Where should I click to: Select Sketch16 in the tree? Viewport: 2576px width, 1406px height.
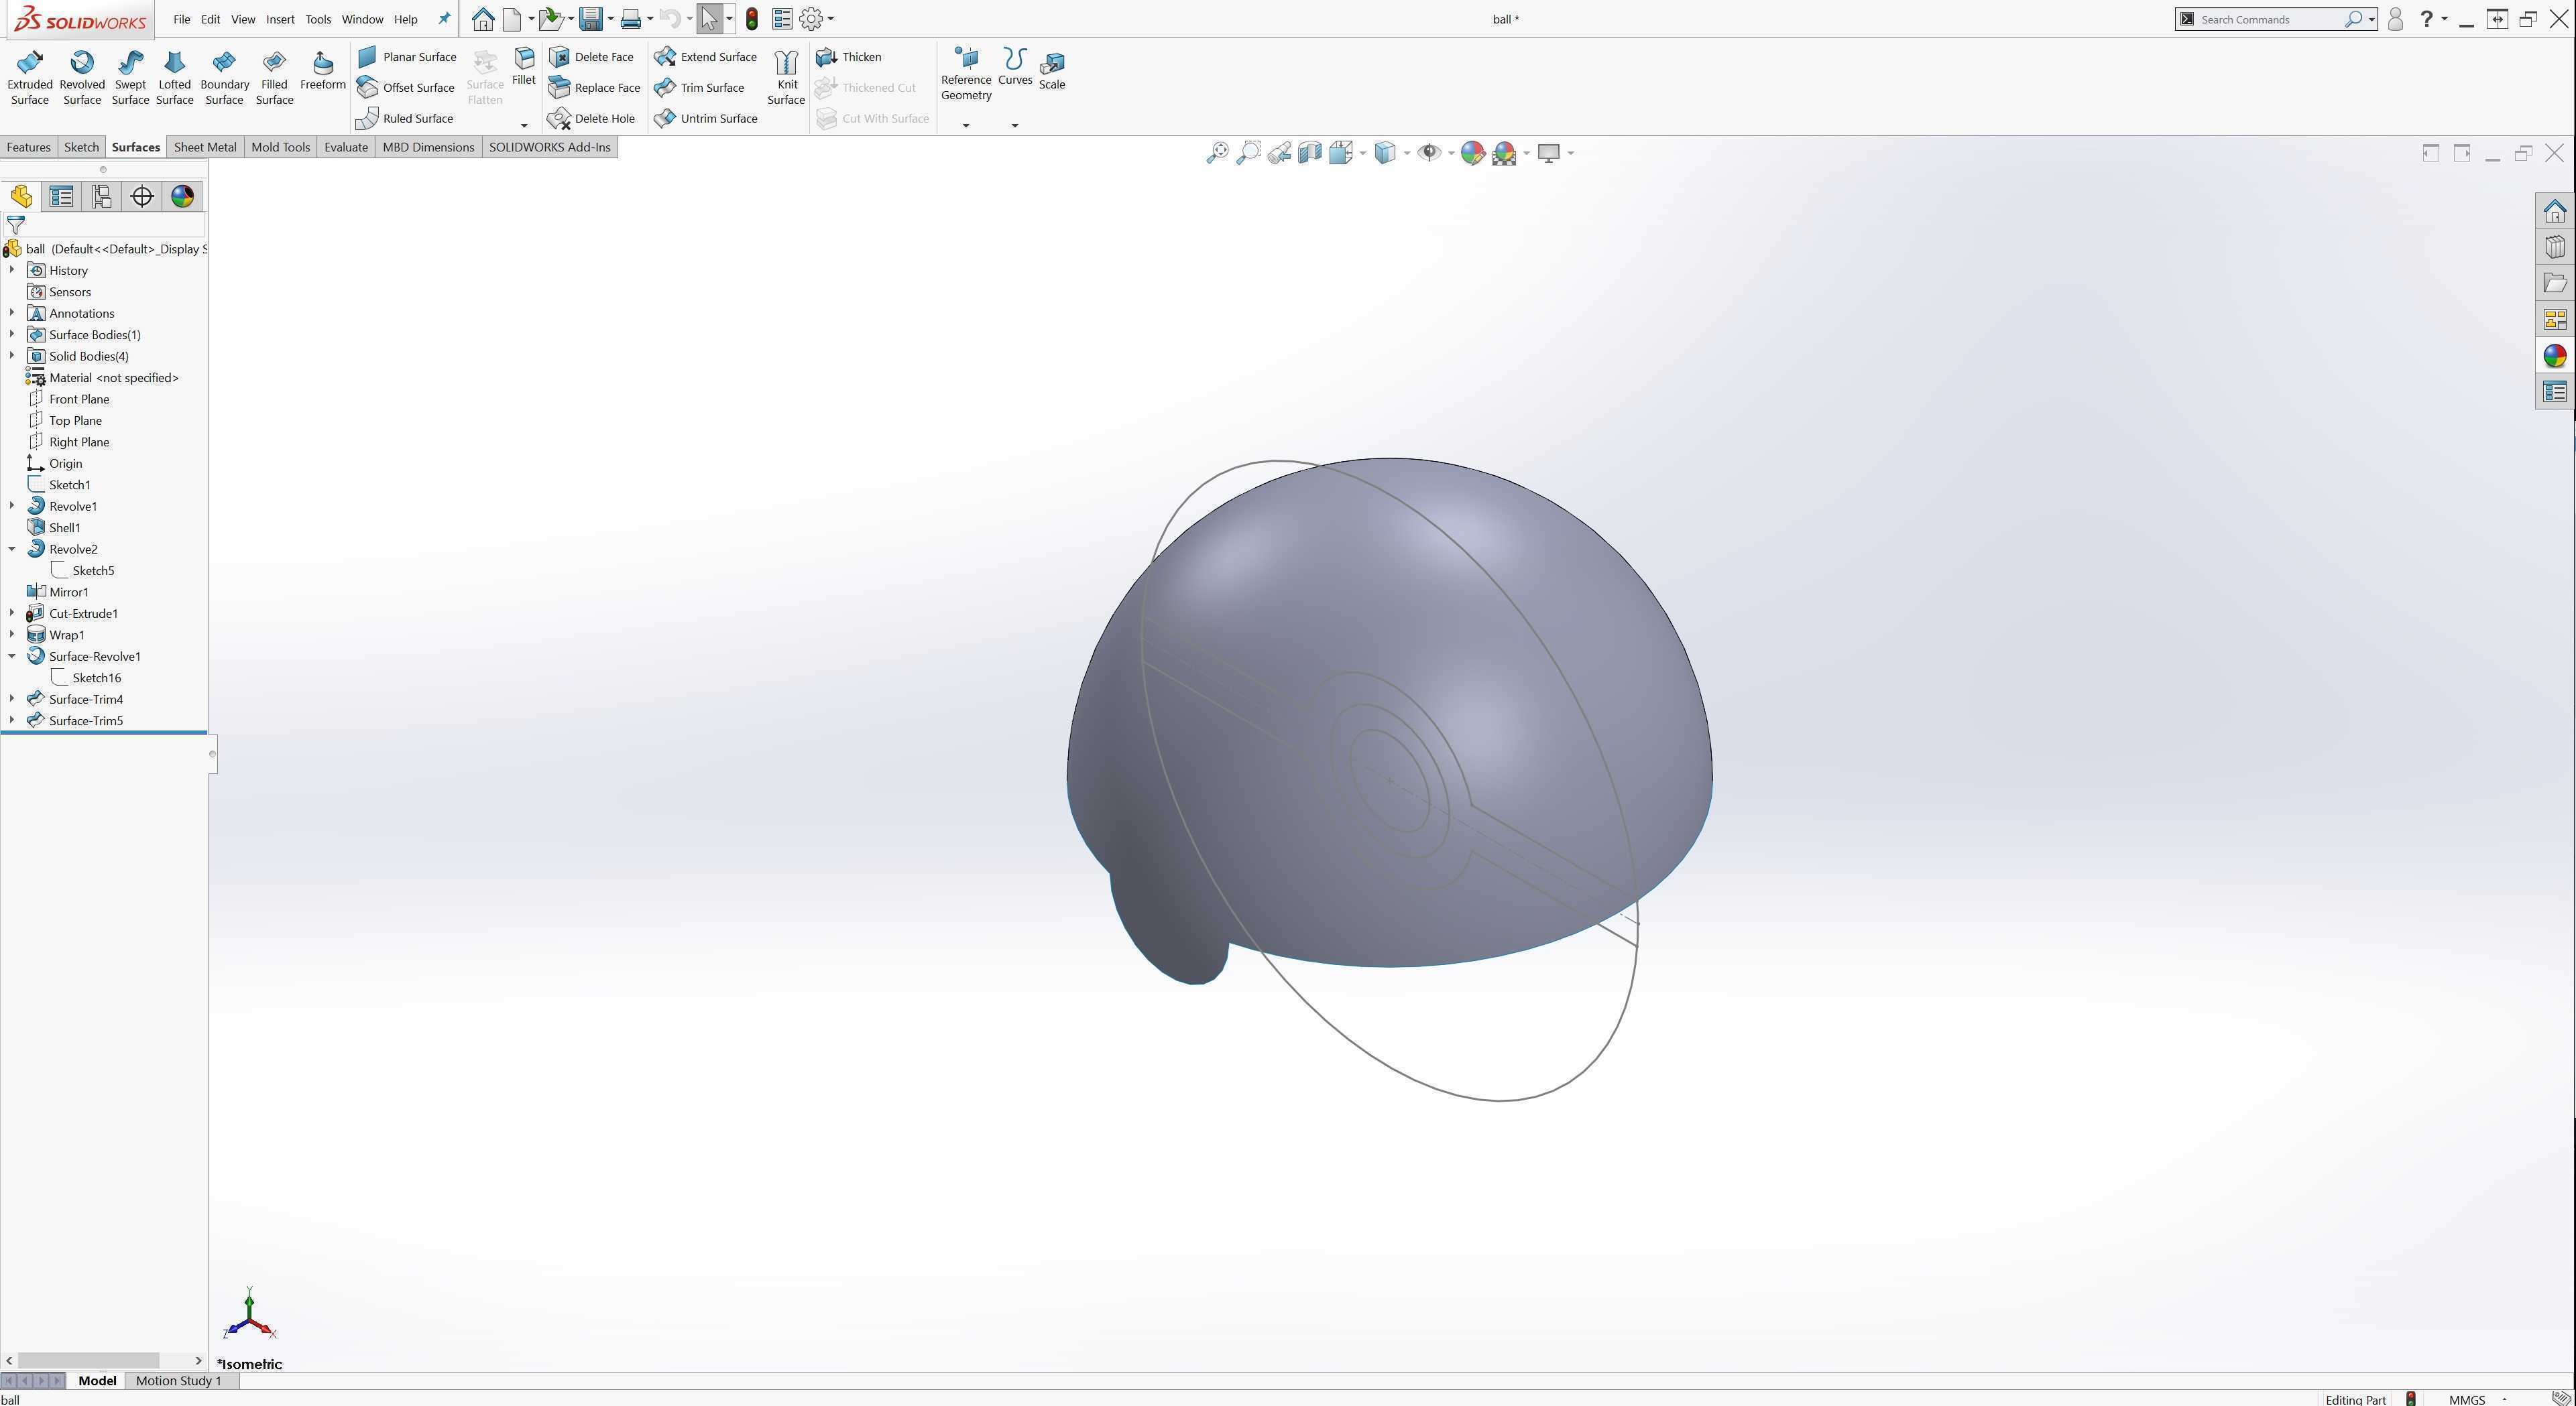[x=86, y=678]
